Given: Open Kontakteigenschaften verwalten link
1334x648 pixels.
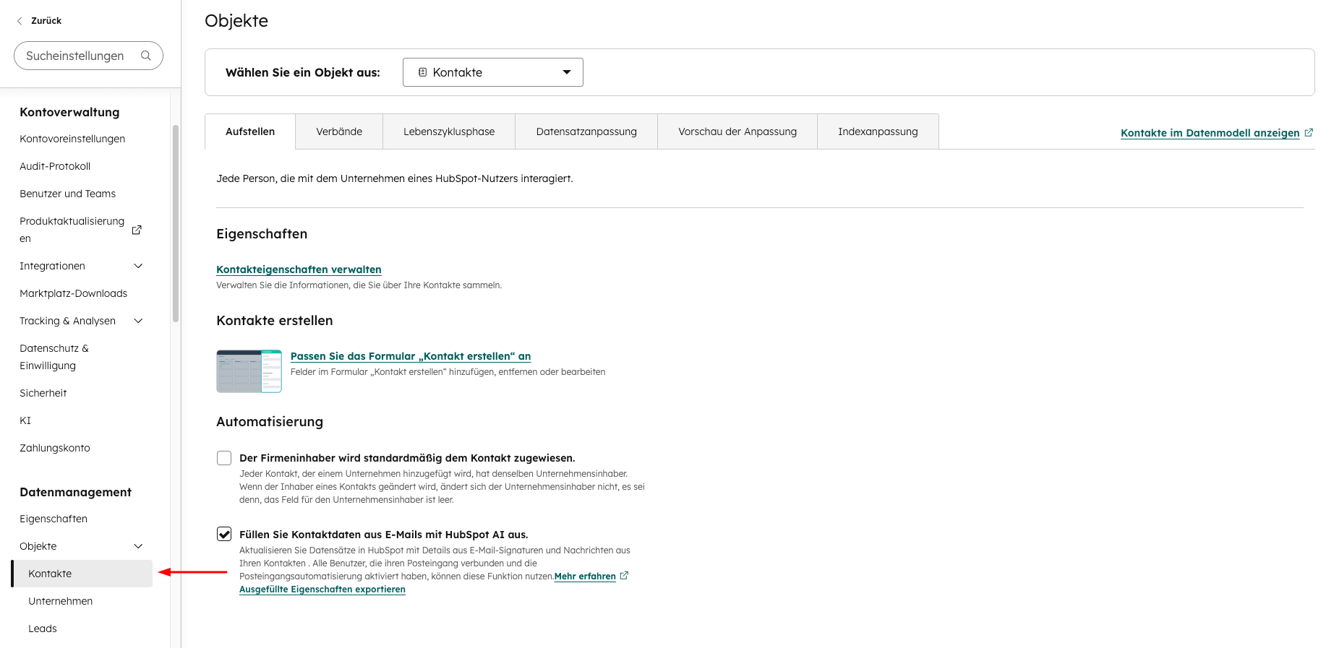Looking at the screenshot, I should (299, 269).
